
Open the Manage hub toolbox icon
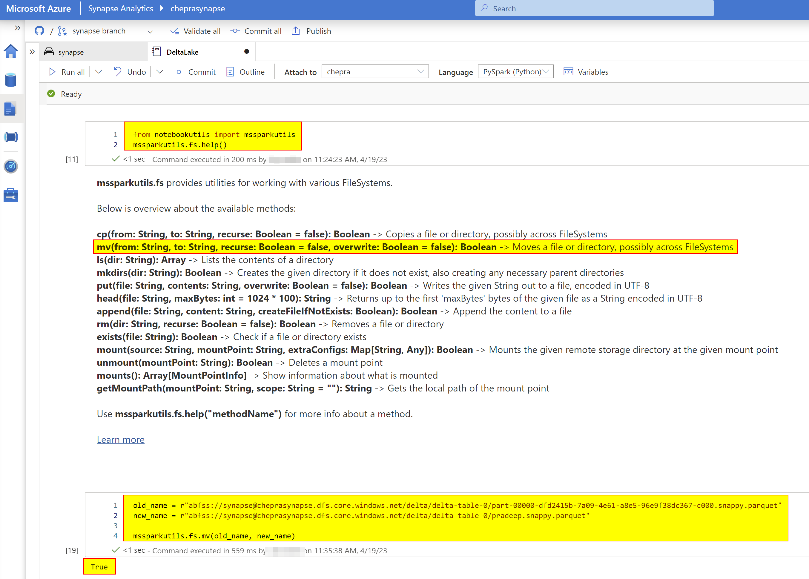11,195
